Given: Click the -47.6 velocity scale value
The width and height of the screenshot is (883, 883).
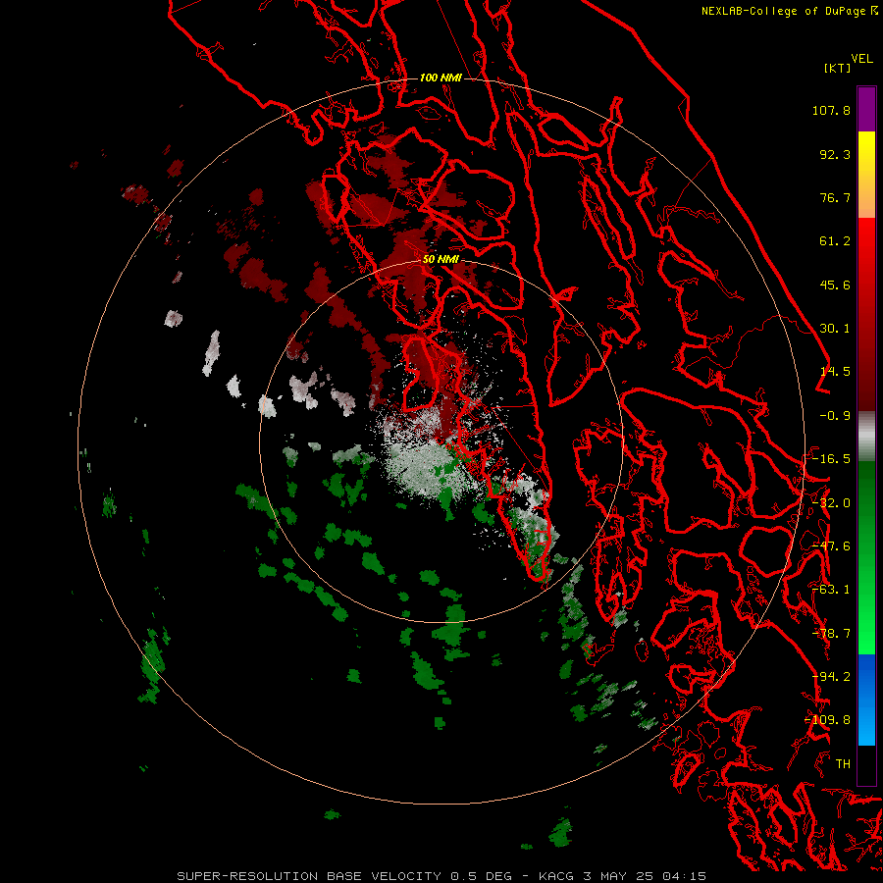Looking at the screenshot, I should 831,546.
